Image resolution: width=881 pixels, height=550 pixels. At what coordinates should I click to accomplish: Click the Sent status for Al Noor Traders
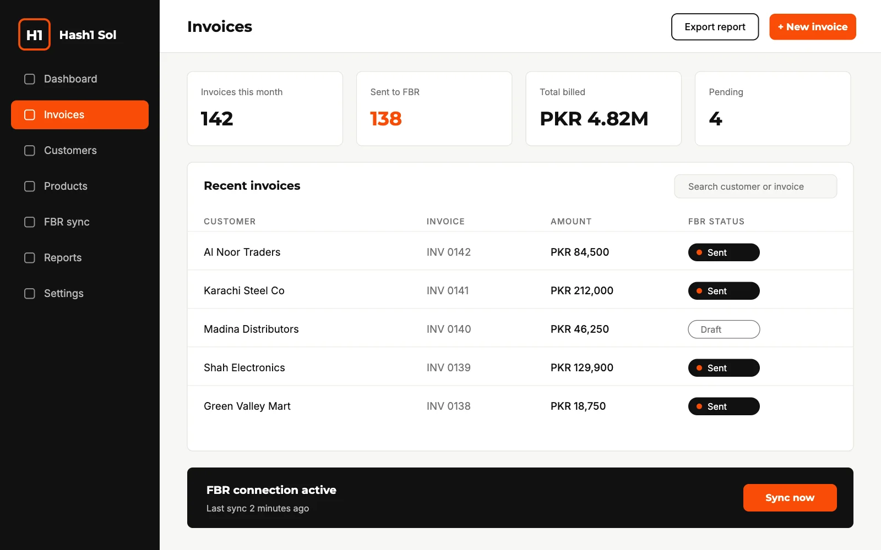coord(724,252)
